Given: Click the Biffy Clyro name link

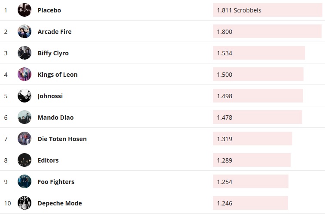Looking at the screenshot, I should click(53, 53).
